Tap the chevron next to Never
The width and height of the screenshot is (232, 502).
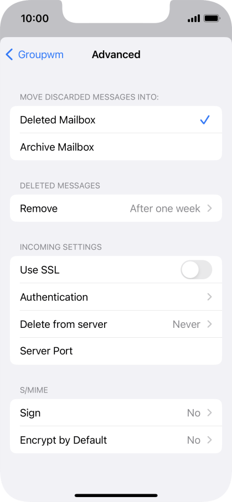(209, 325)
